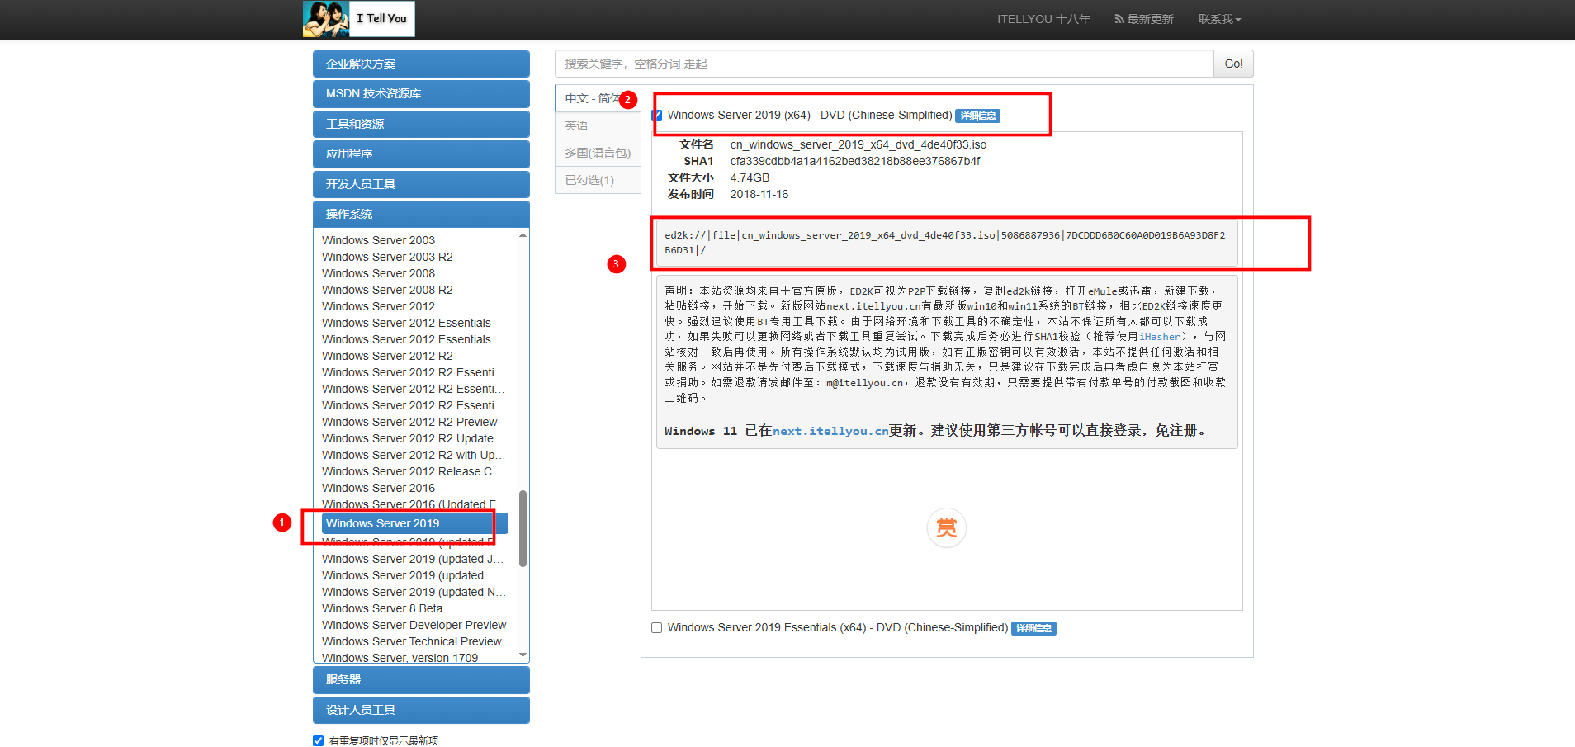Select Windows Server 2012 R2 with Up… entry

pos(414,455)
